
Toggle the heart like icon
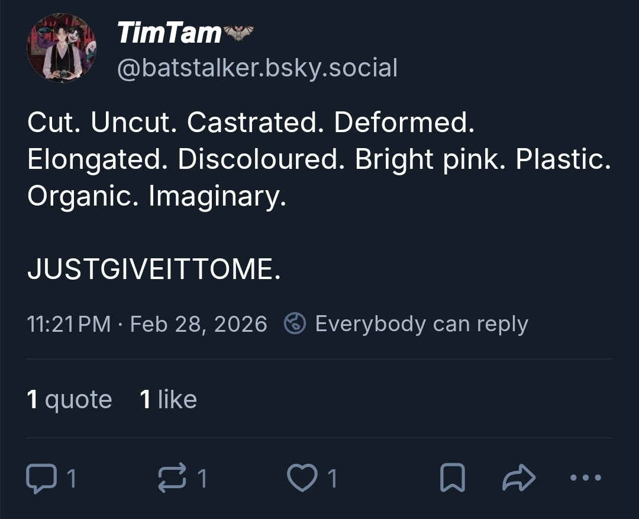[301, 479]
